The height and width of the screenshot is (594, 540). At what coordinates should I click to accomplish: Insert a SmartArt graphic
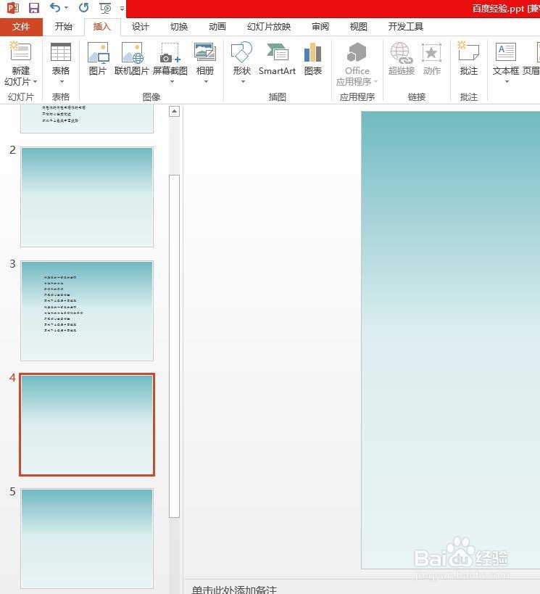[277, 59]
